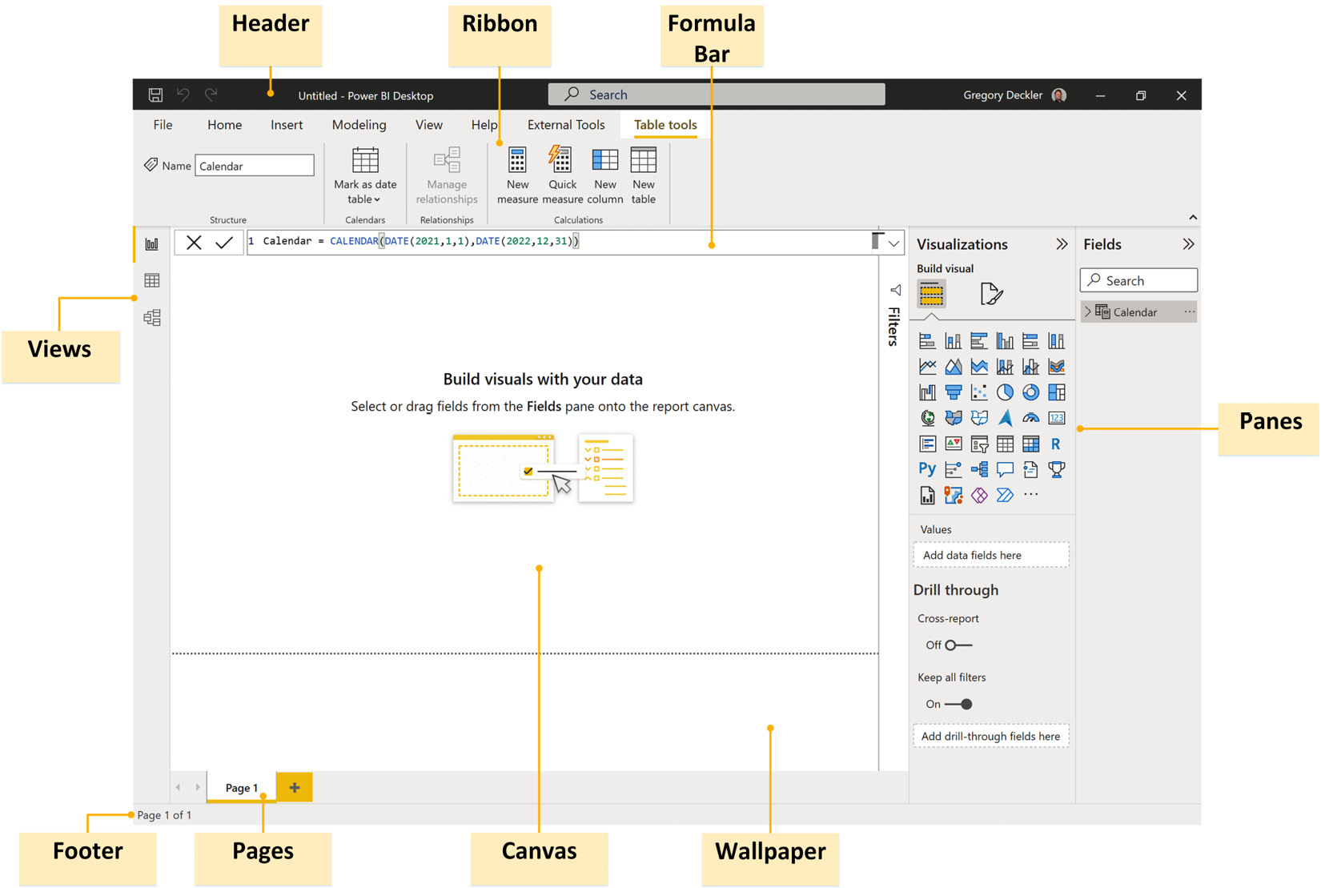Screen dimensions: 1321x888
Task: Switch to the Data view icon
Action: 152,280
